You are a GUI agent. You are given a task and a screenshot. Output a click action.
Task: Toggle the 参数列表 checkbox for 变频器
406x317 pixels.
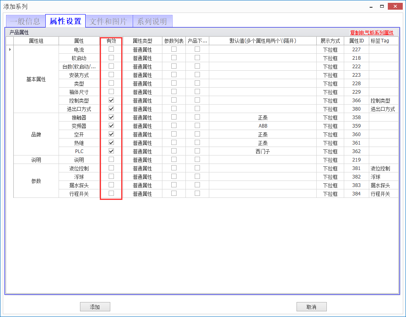pos(174,126)
